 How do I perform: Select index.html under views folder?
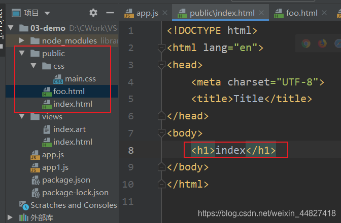[x=73, y=142]
